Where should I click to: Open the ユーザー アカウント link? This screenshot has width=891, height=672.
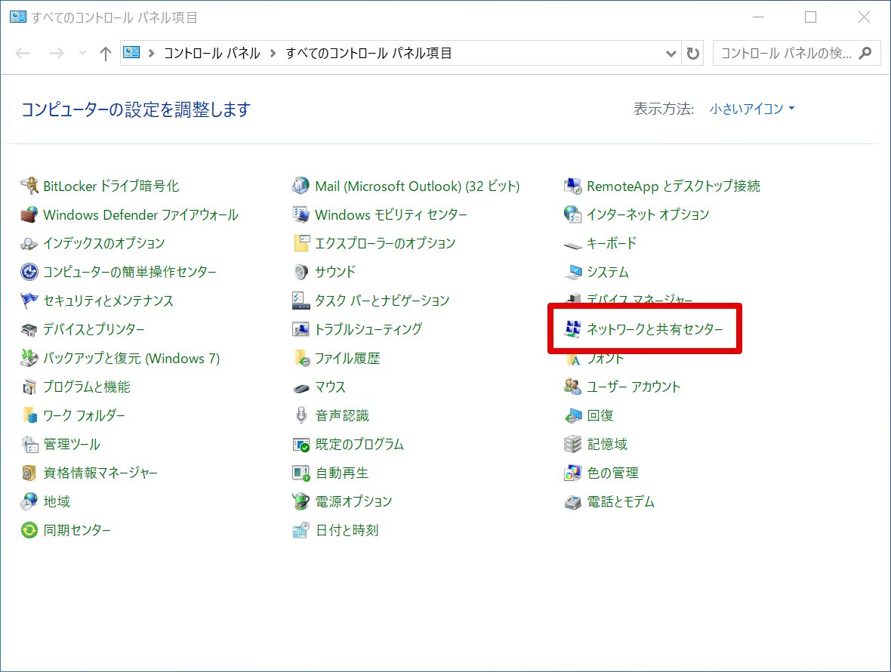633,387
